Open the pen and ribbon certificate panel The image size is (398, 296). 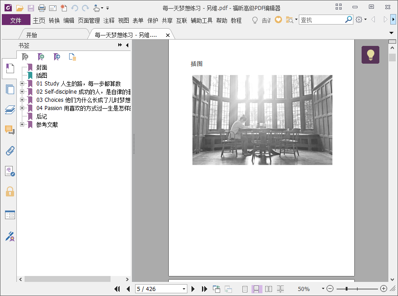click(x=10, y=236)
